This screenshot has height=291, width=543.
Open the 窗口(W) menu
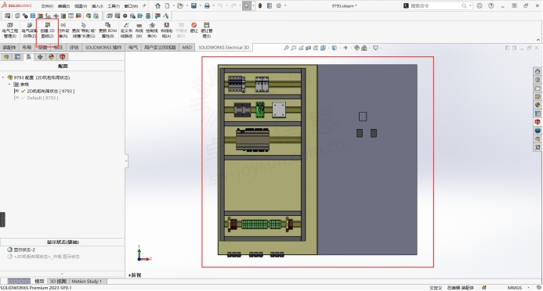coord(131,6)
